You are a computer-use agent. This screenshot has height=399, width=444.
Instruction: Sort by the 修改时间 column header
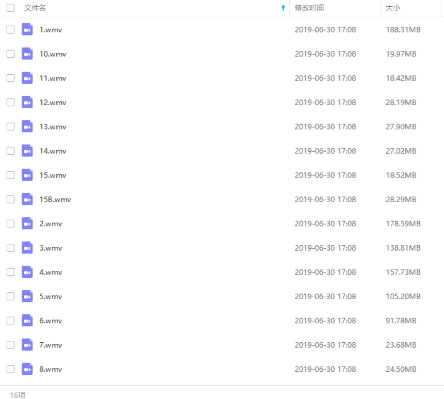[x=309, y=8]
